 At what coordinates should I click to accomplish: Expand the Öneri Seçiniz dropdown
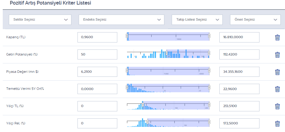click(x=255, y=20)
